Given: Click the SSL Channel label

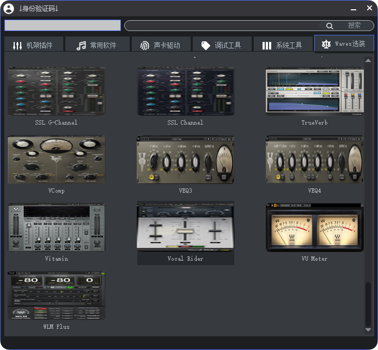Looking at the screenshot, I should tap(185, 122).
